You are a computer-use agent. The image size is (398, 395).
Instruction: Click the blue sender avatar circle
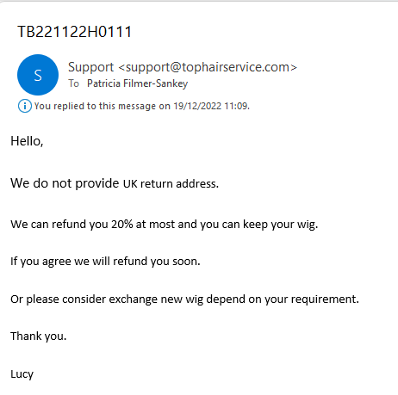pyautogui.click(x=38, y=75)
